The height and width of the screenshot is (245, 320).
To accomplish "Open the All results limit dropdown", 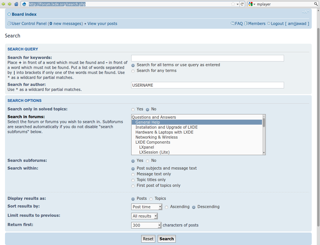I will (x=144, y=216).
